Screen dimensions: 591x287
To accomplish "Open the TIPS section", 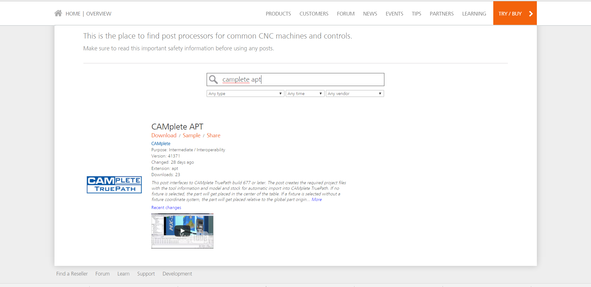I will point(416,14).
